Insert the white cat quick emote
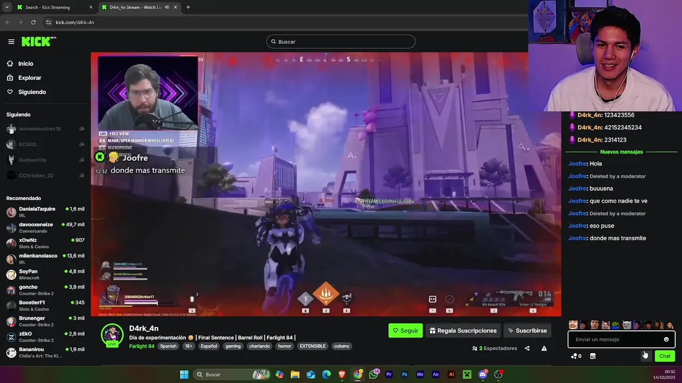This screenshot has width=682, height=383. pos(627,325)
